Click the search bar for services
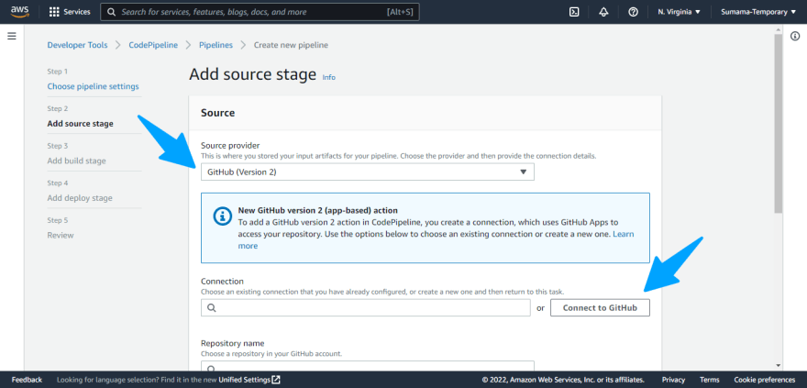This screenshot has height=388, width=807. coord(260,12)
